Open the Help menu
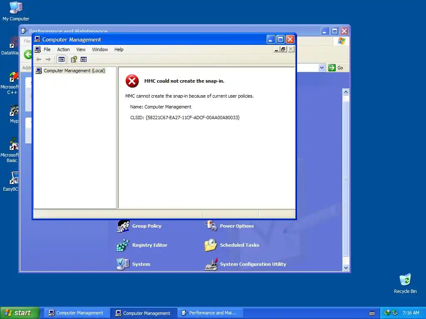The height and width of the screenshot is (319, 426). (x=119, y=49)
